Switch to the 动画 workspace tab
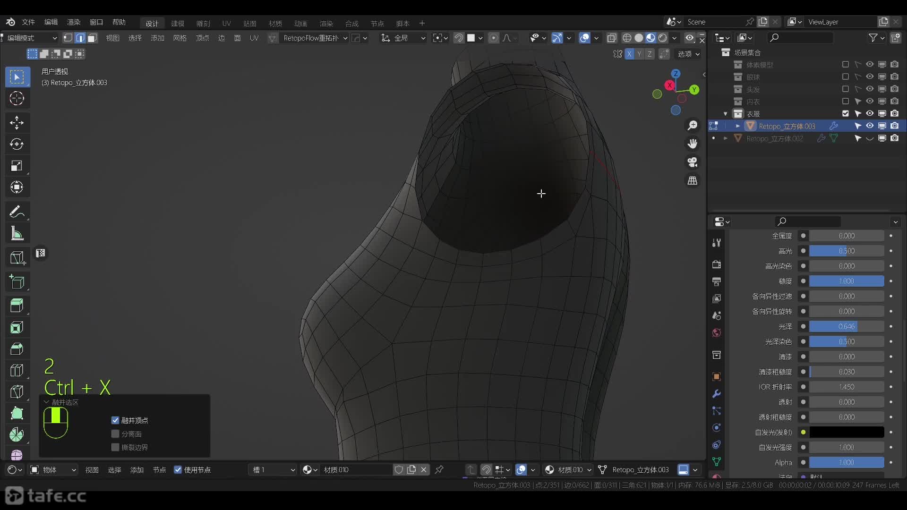This screenshot has width=907, height=510. (x=301, y=23)
